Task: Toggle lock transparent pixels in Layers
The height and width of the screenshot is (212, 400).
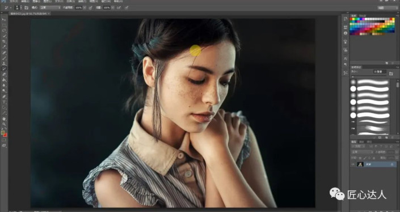Action: pyautogui.click(x=360, y=158)
